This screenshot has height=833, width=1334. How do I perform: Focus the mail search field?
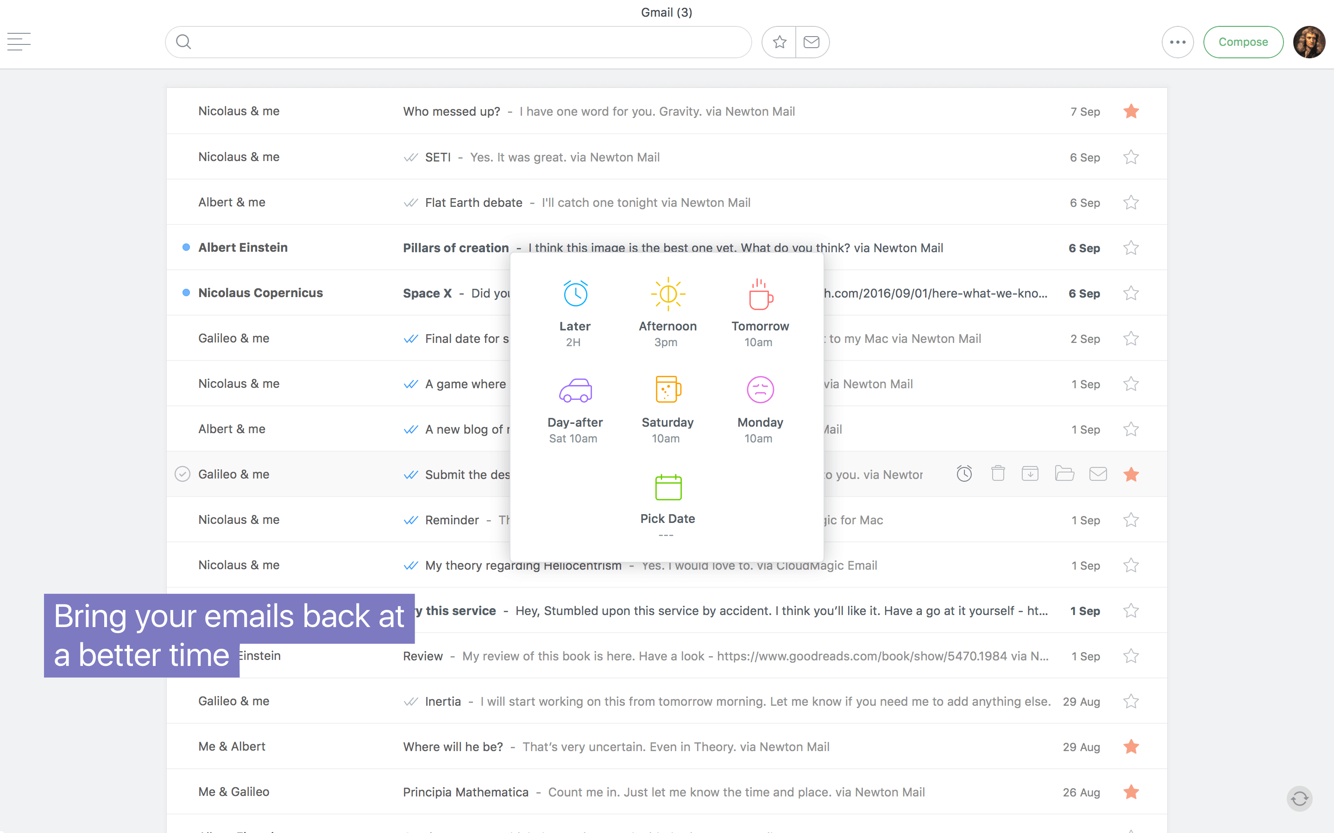pyautogui.click(x=458, y=42)
